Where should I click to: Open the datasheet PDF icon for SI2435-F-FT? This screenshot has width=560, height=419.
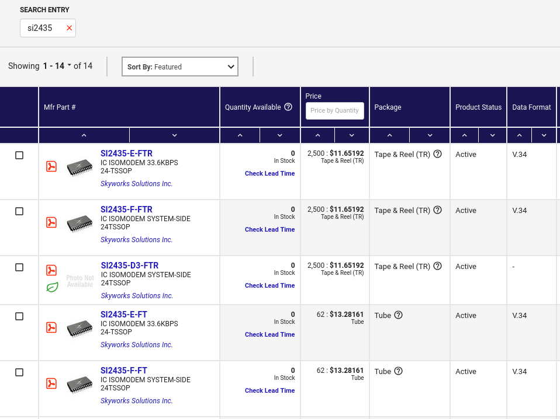51,383
